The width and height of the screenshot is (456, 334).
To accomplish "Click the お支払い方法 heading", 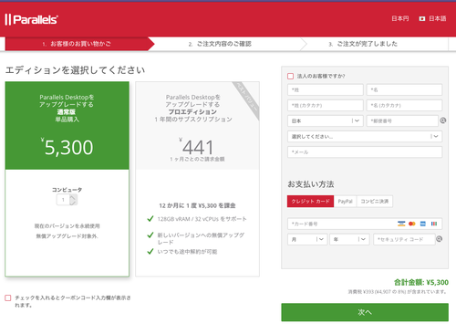I will click(311, 184).
